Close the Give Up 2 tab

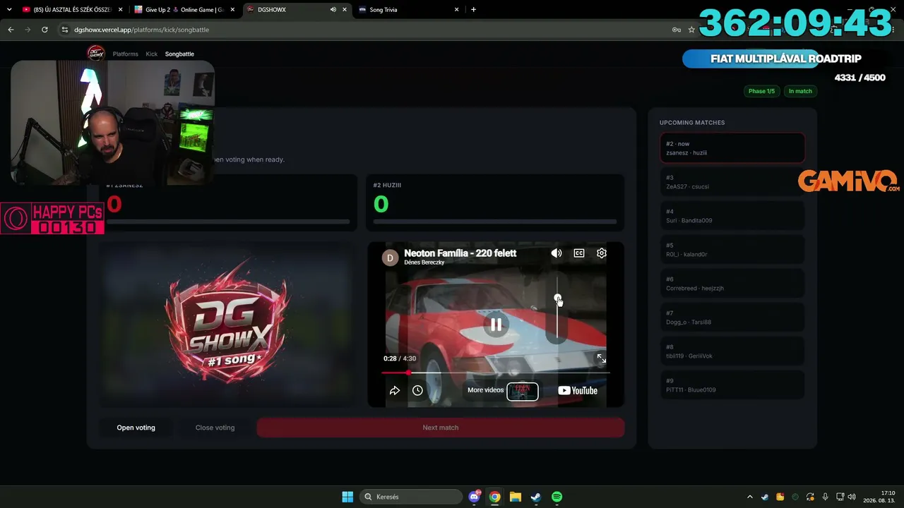coord(232,10)
